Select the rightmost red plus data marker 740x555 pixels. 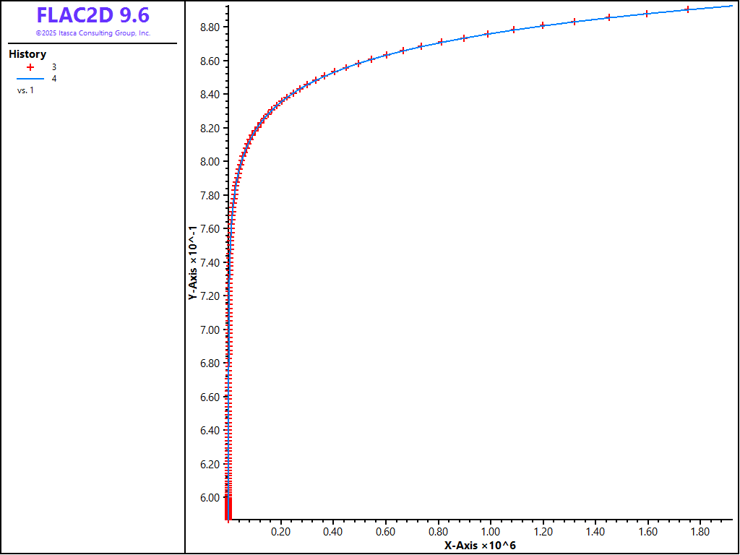tap(687, 9)
